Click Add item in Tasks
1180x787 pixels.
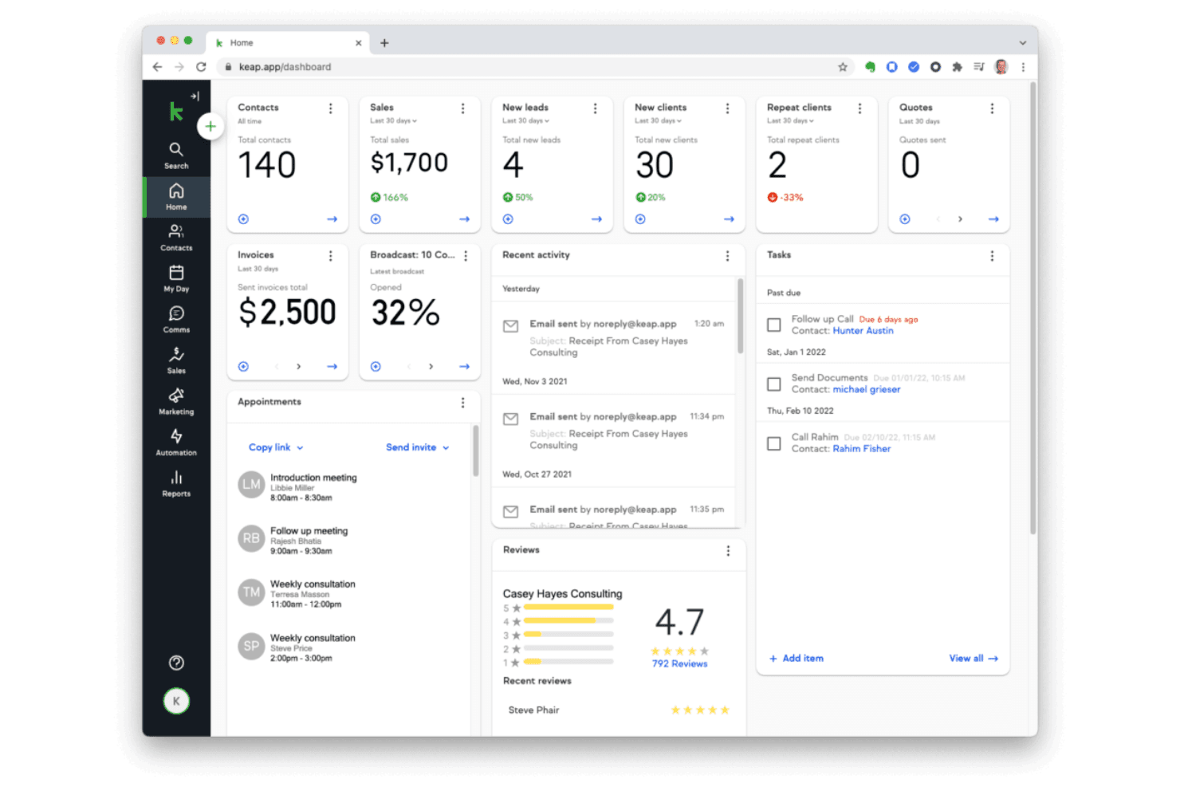796,659
